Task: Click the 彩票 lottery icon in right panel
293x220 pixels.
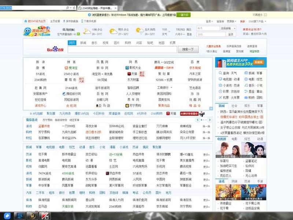Action: point(220,91)
